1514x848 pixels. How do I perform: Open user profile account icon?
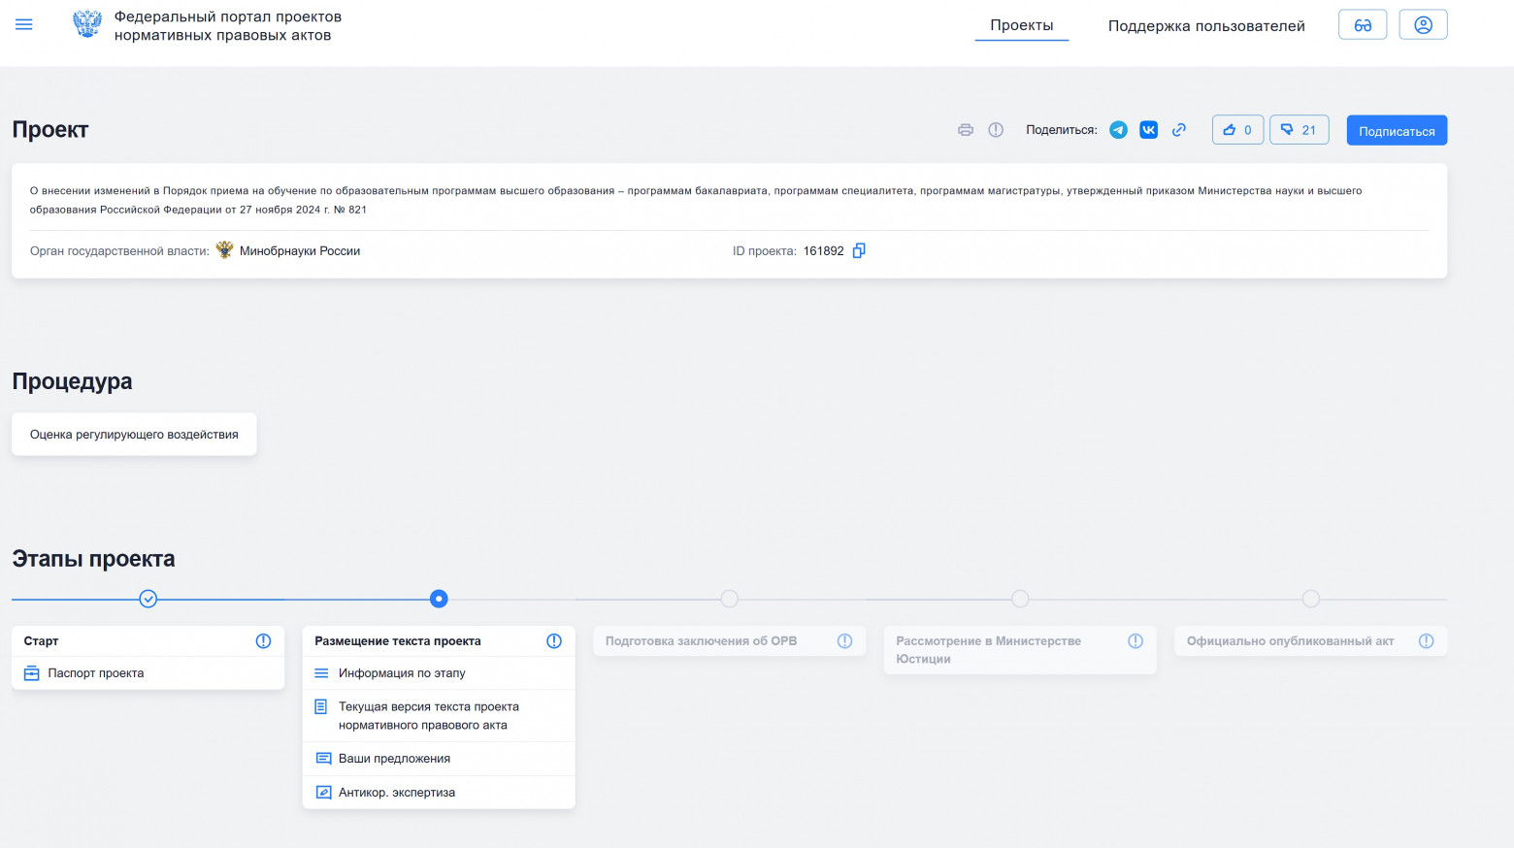1423,25
